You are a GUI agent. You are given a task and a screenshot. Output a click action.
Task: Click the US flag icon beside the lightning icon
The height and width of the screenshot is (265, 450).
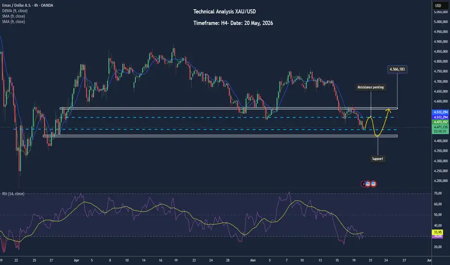(368, 184)
